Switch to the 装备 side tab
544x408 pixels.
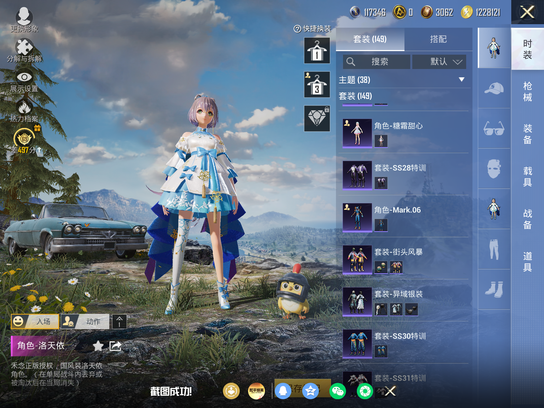[527, 134]
